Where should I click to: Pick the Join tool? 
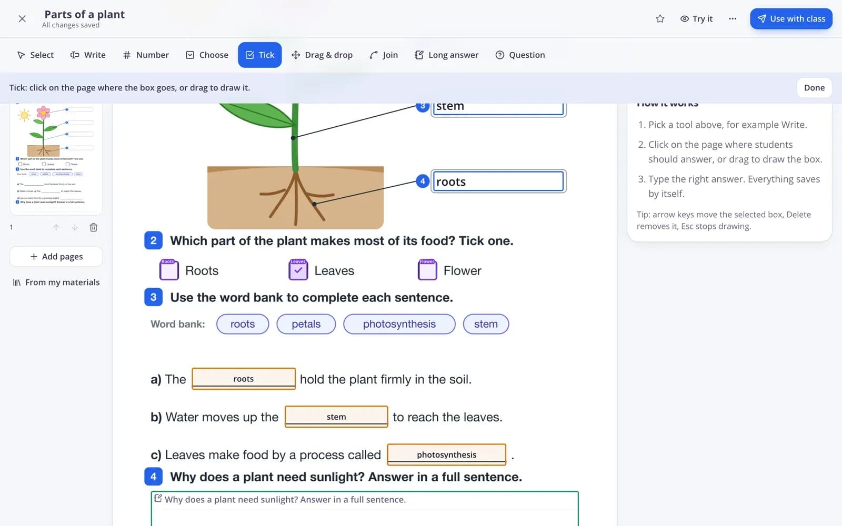point(384,55)
